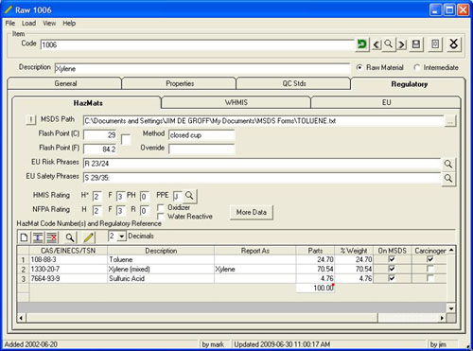
Task: Click the Flash Point (F) field
Action: 99,149
